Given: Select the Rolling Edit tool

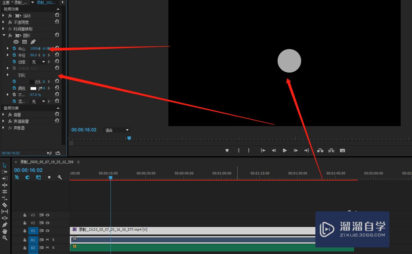Looking at the screenshot, I should pos(5,191).
